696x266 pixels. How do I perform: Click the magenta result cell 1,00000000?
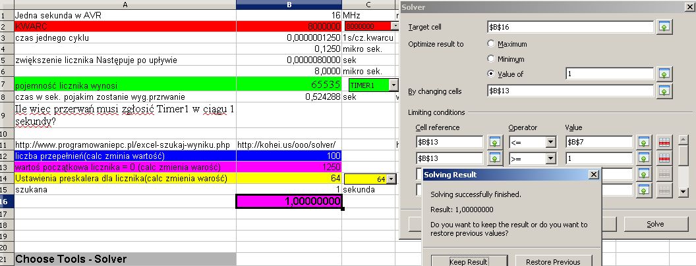289,202
